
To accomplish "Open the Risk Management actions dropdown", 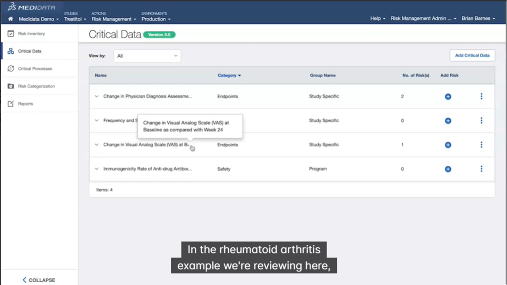I will [x=114, y=19].
